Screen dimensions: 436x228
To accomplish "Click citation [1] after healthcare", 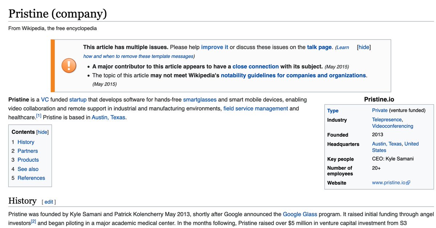I will click(x=39, y=116).
